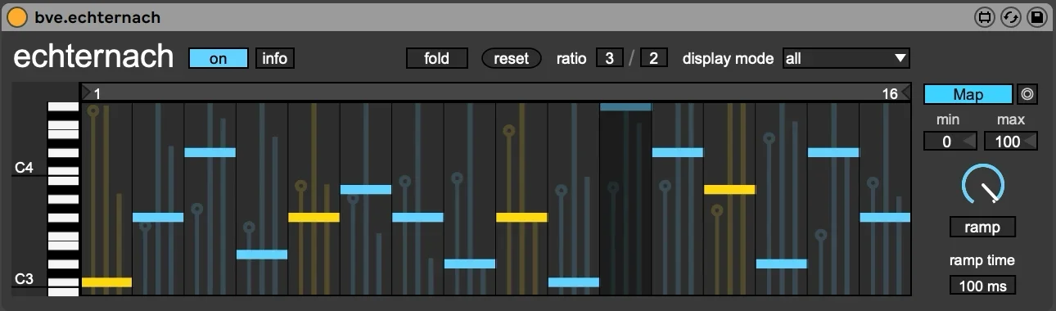Click the loop start marker at step 1
Viewport: 1056px width, 311px height.
click(x=88, y=93)
